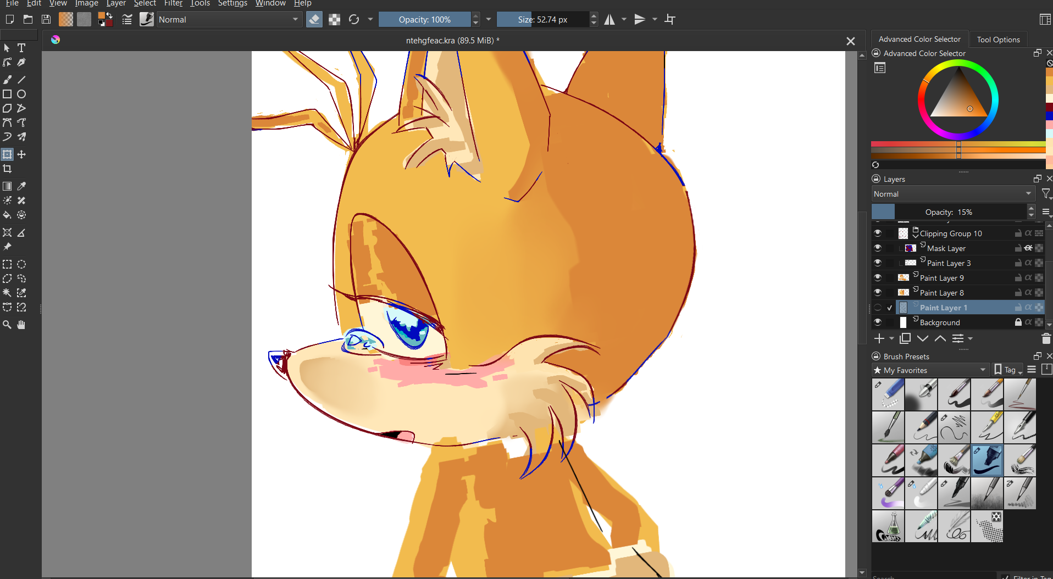The width and height of the screenshot is (1053, 579).
Task: Select the Transform tool
Action: coord(7,154)
